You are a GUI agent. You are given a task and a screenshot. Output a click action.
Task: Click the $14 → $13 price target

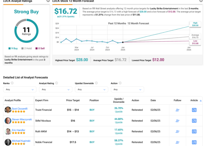click(73, 131)
